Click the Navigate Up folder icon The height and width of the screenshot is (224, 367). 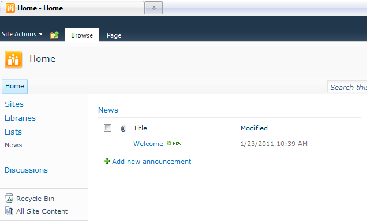click(x=55, y=35)
